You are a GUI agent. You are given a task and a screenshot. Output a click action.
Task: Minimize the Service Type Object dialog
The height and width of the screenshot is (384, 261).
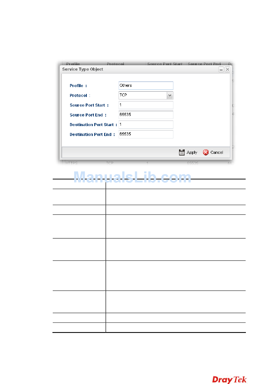pos(221,69)
